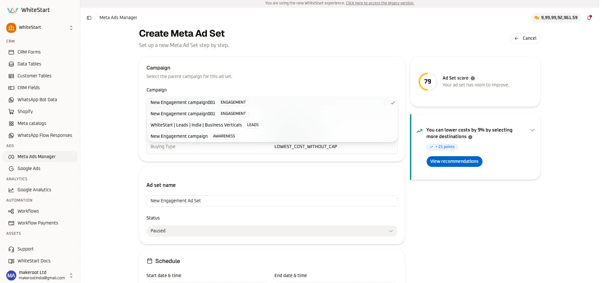602x283 pixels.
Task: Click the WhiteStart Docs book icon
Action: click(11, 261)
